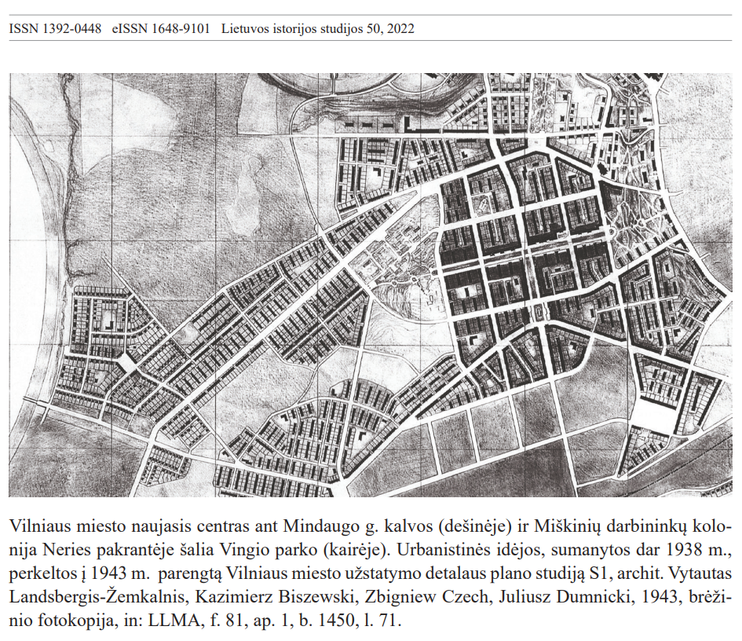Viewport: 742px width, 641px height.
Task: Click caption line starting 'perkeltos į 1943 m.'
Action: pos(371,573)
